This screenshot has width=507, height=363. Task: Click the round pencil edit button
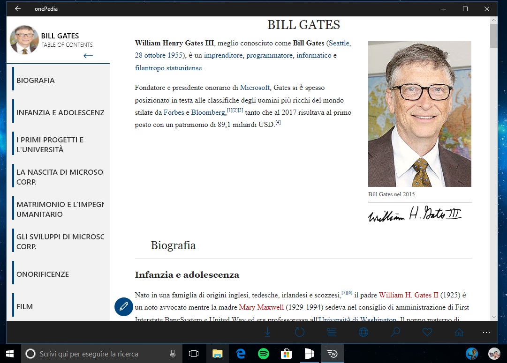click(123, 306)
